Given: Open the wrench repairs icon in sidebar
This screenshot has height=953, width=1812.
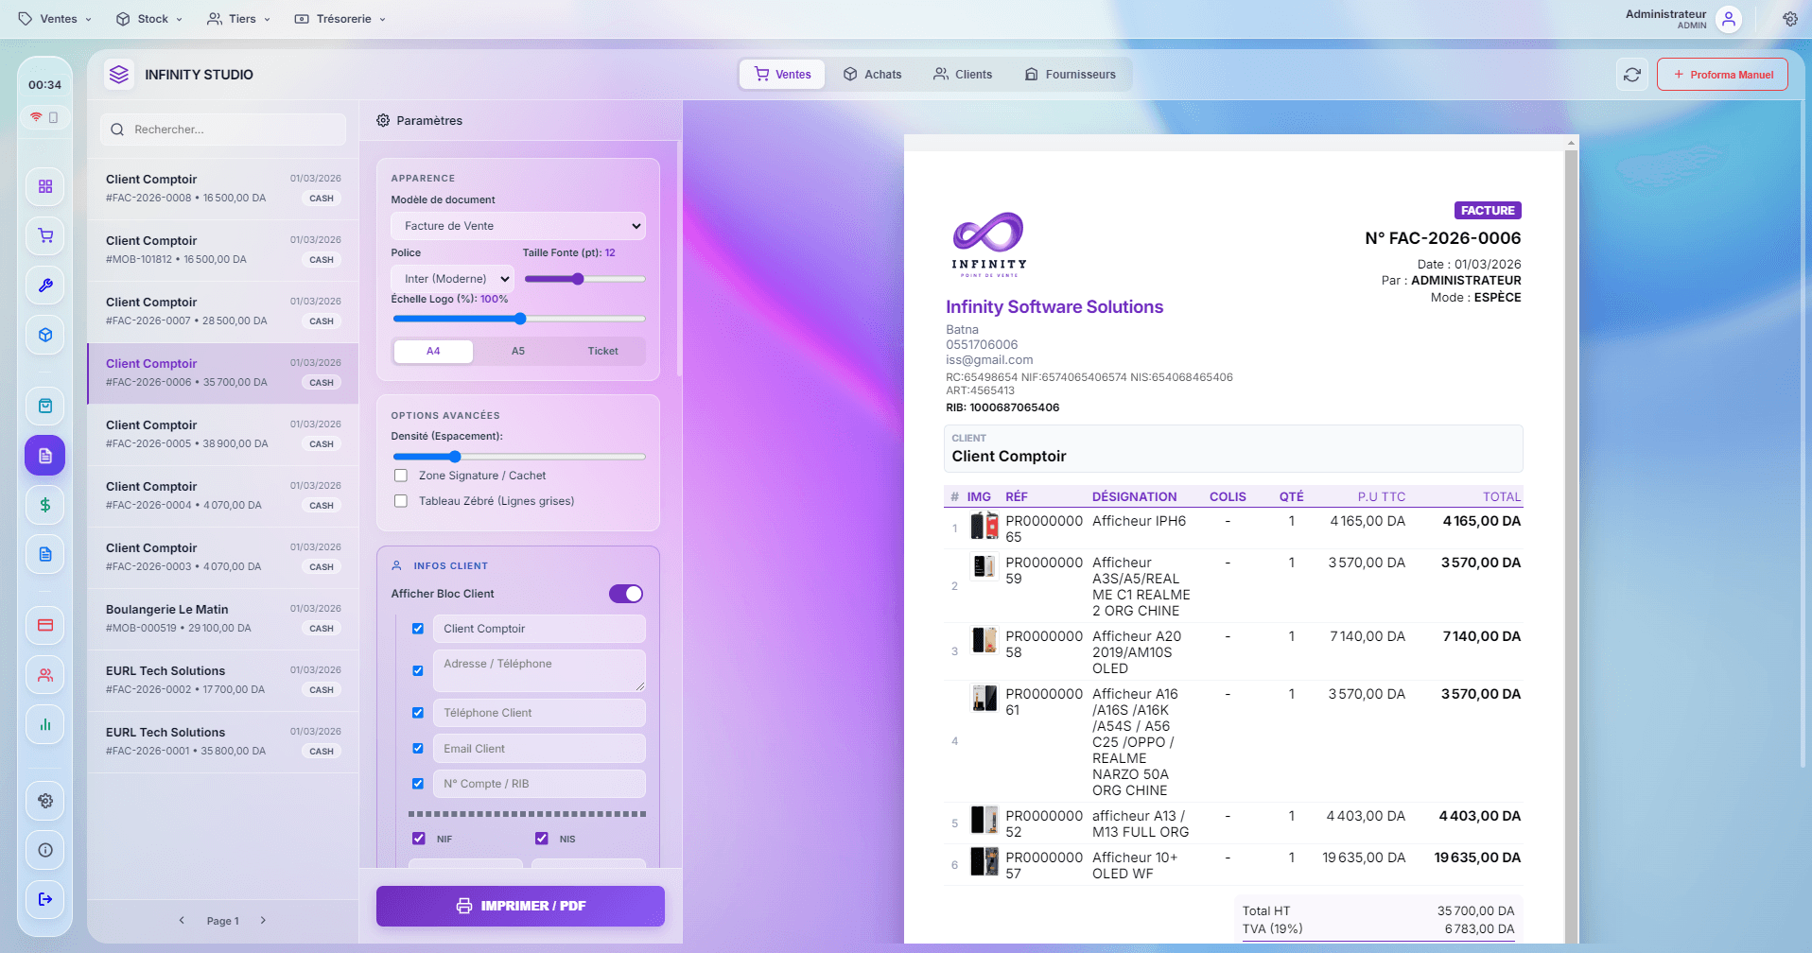Looking at the screenshot, I should (x=44, y=286).
